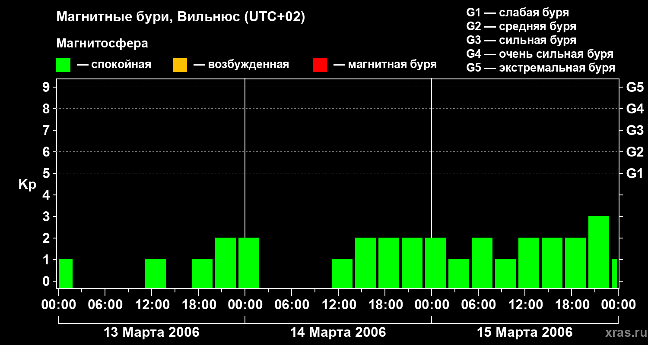Select the 'Магнитосфера' heading
Image resolution: width=648 pixels, height=345 pixels.
click(x=102, y=44)
